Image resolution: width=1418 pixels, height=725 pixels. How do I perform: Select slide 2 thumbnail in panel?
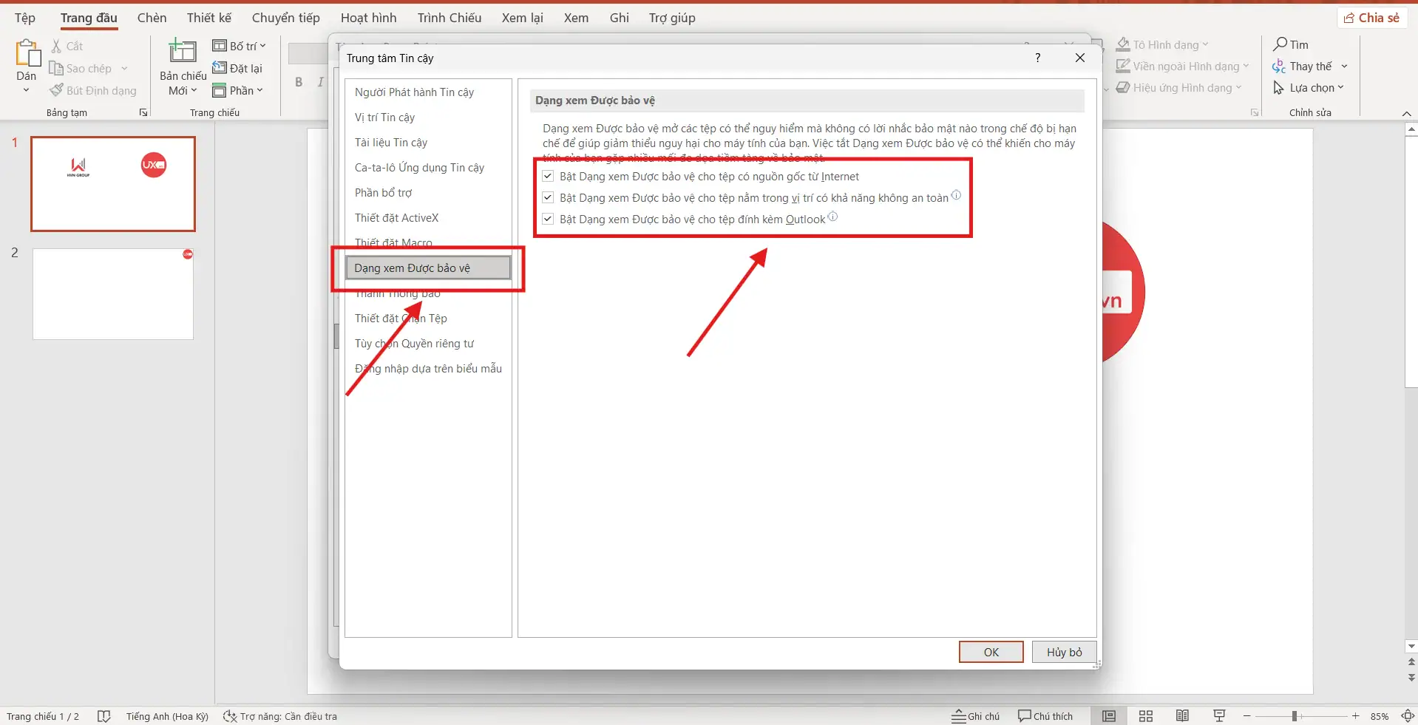click(112, 293)
